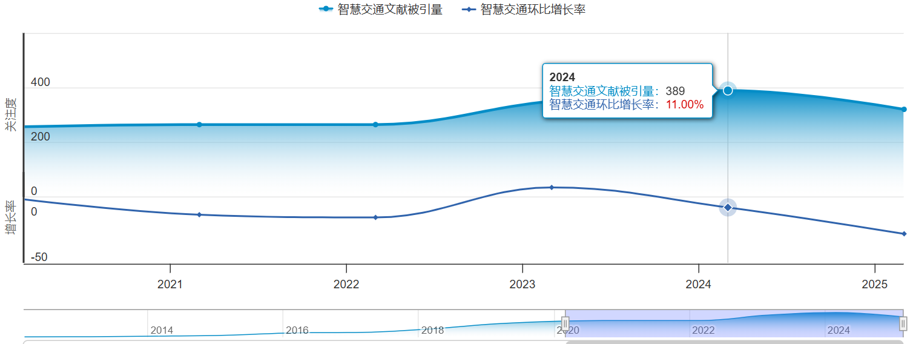The width and height of the screenshot is (910, 344).
Task: Select the 2022 growth rate diamond marker
Action: [x=375, y=217]
